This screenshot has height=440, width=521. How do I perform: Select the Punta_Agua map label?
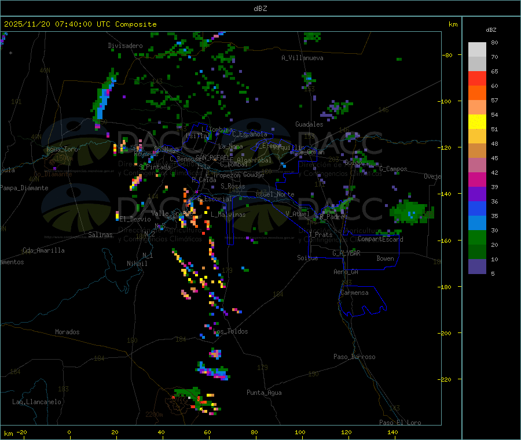264,393
